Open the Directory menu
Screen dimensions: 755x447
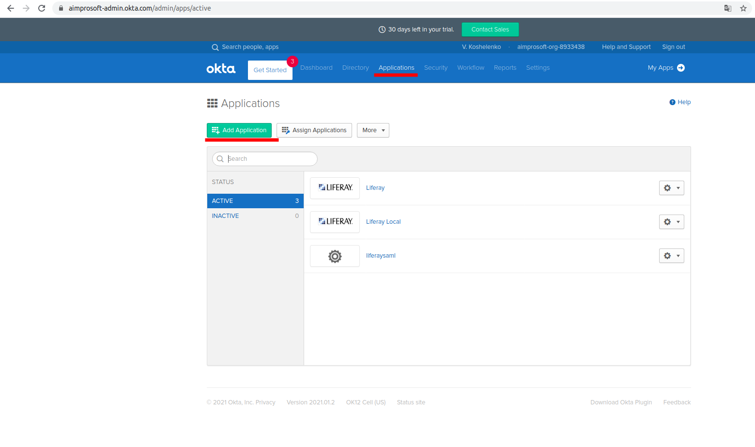coord(355,68)
